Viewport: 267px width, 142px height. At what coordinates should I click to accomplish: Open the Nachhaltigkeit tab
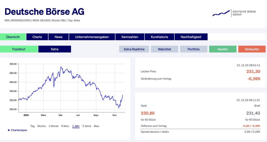click(x=191, y=37)
